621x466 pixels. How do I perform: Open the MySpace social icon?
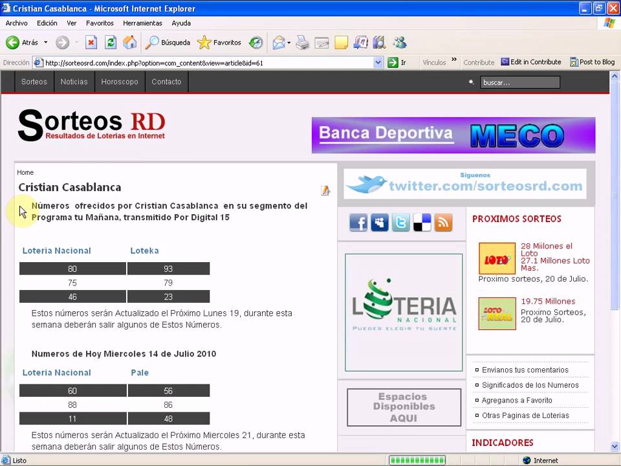pyautogui.click(x=380, y=223)
